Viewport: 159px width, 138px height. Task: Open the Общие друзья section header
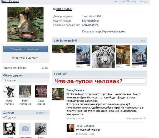[x=13, y=75]
